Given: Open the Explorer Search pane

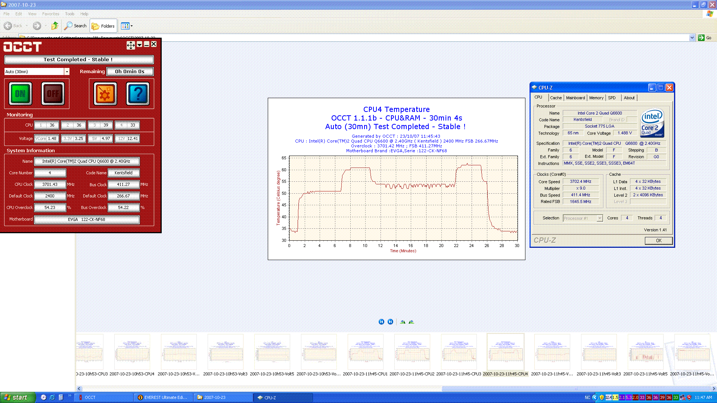Looking at the screenshot, I should coord(75,26).
